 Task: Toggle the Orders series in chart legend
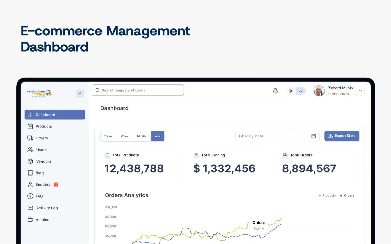click(x=347, y=195)
